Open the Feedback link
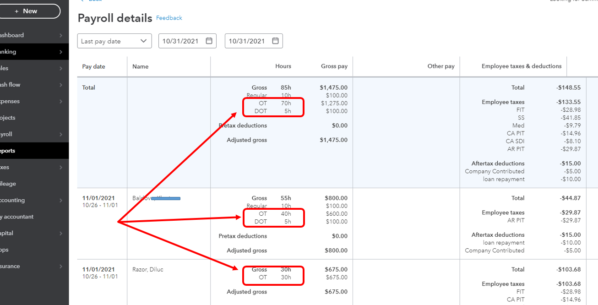The width and height of the screenshot is (598, 305). (169, 18)
